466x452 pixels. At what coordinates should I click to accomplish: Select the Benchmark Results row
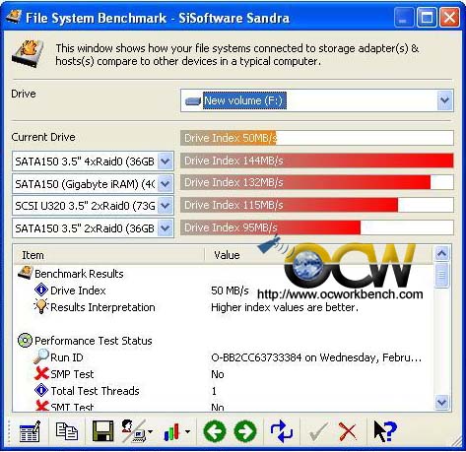click(x=79, y=274)
